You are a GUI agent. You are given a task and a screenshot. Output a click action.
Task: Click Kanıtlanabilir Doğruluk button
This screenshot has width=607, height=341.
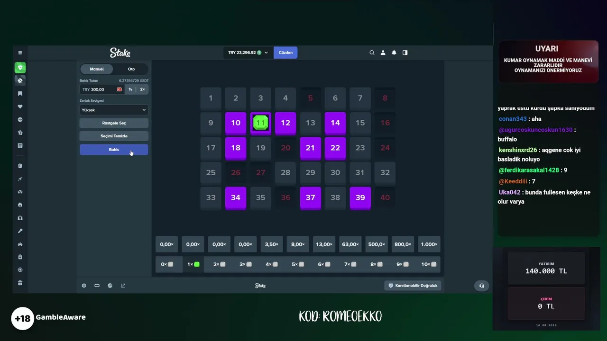pyautogui.click(x=413, y=286)
